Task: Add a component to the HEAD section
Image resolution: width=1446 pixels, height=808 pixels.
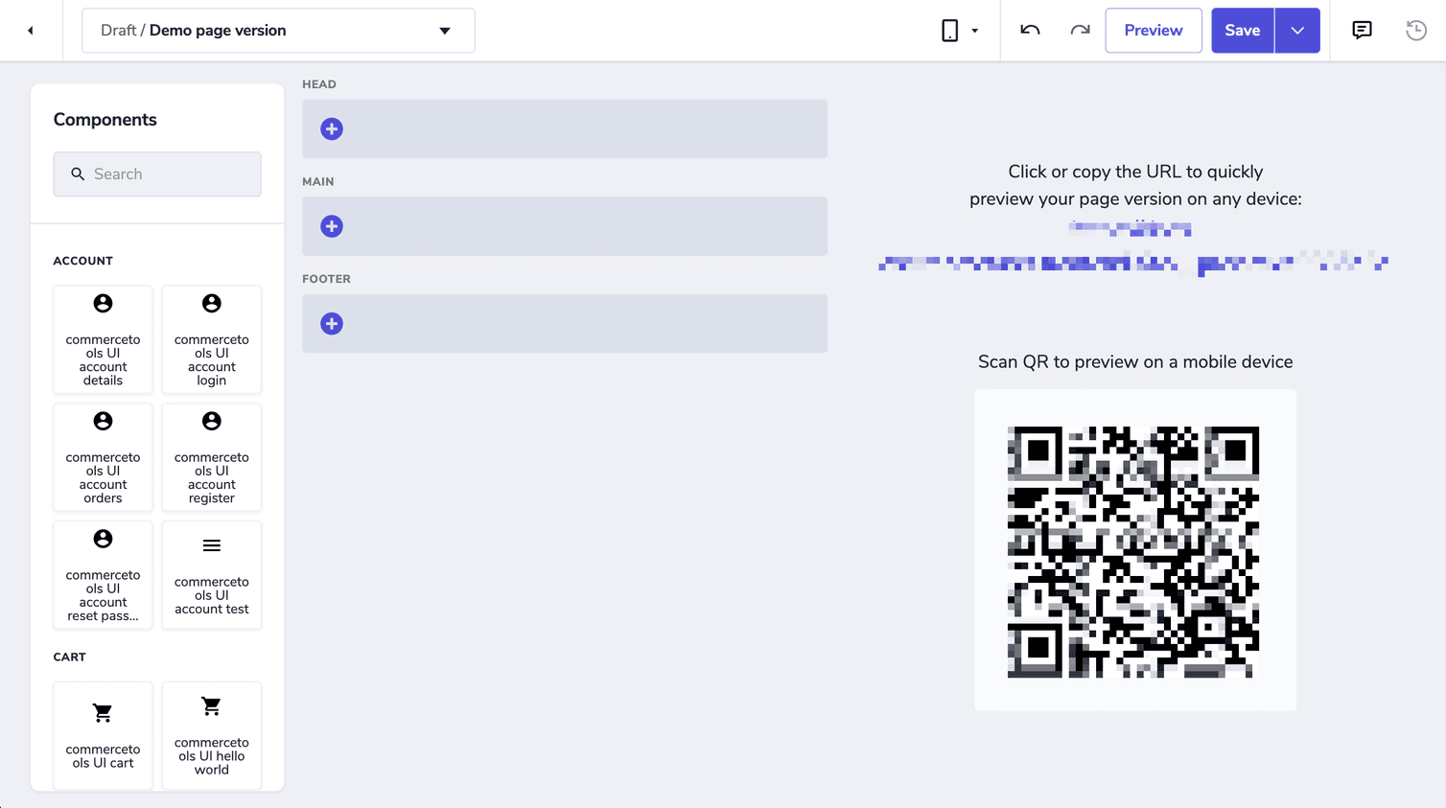Action: tap(332, 128)
